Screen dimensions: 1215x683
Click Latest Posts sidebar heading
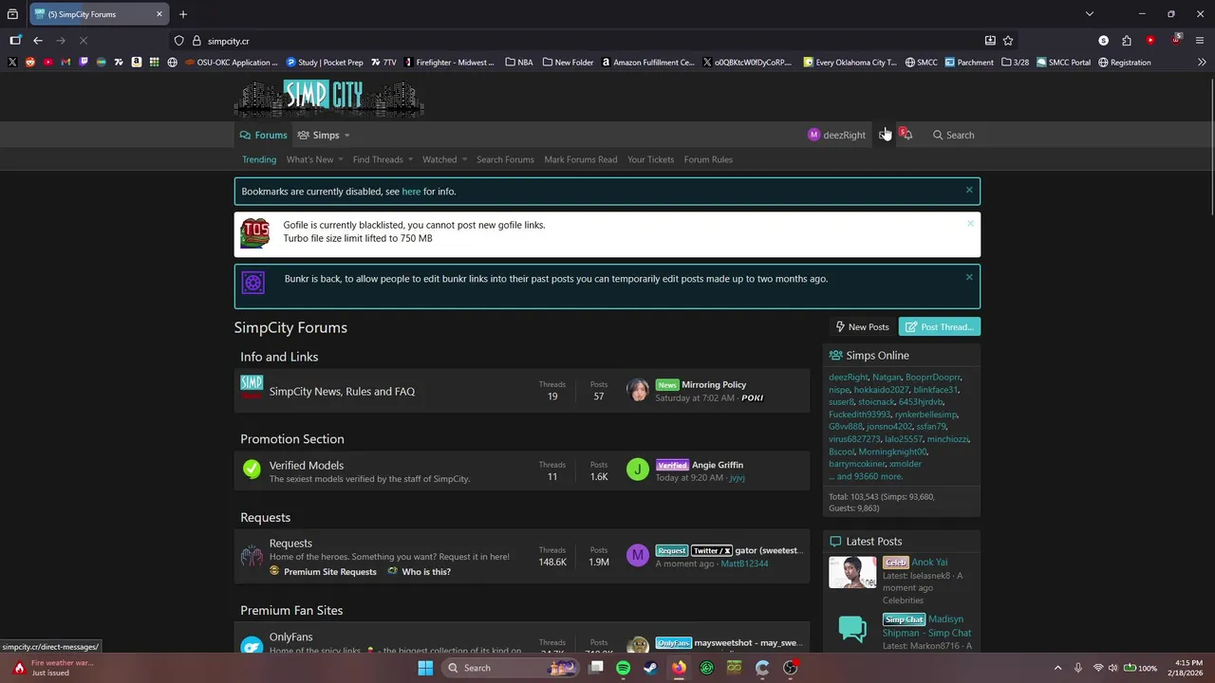[874, 541]
